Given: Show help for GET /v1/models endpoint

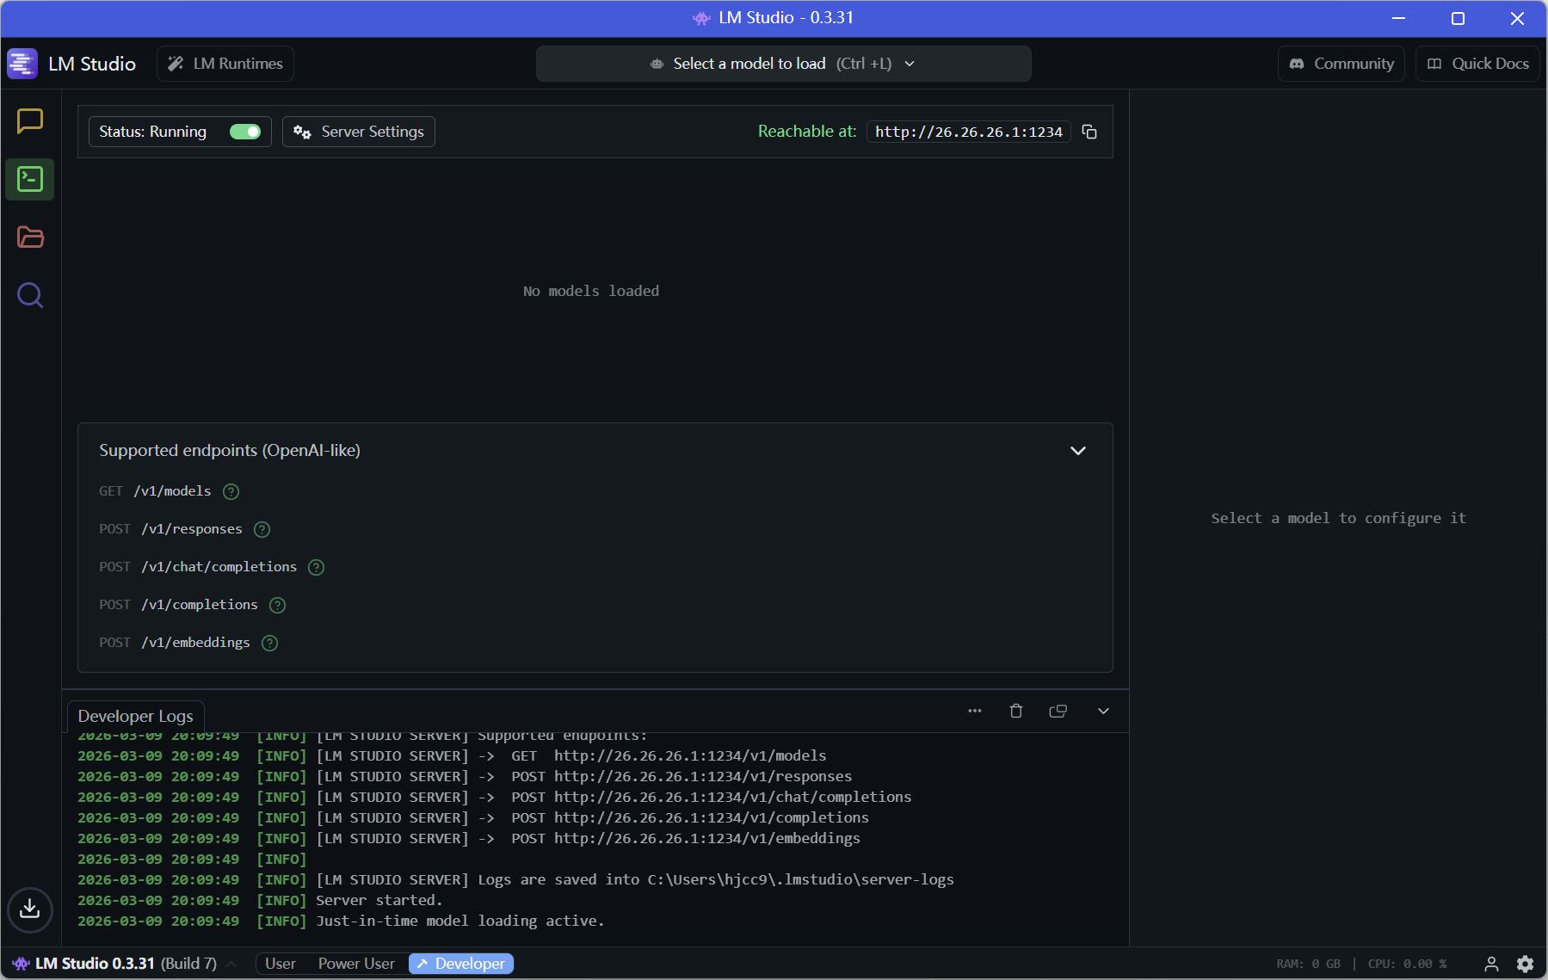Looking at the screenshot, I should pyautogui.click(x=231, y=491).
